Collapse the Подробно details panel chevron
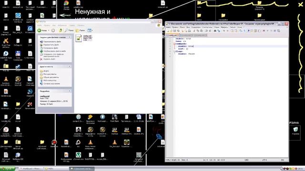Image resolution: width=305 pixels, height=171 pixels. pyautogui.click(x=70, y=91)
